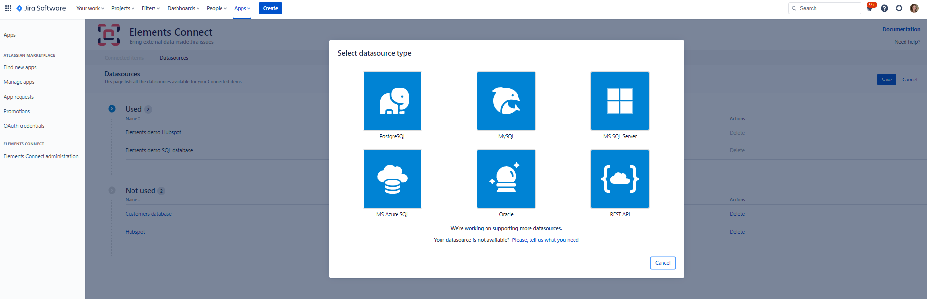Open the app switcher grid icon

coord(8,8)
